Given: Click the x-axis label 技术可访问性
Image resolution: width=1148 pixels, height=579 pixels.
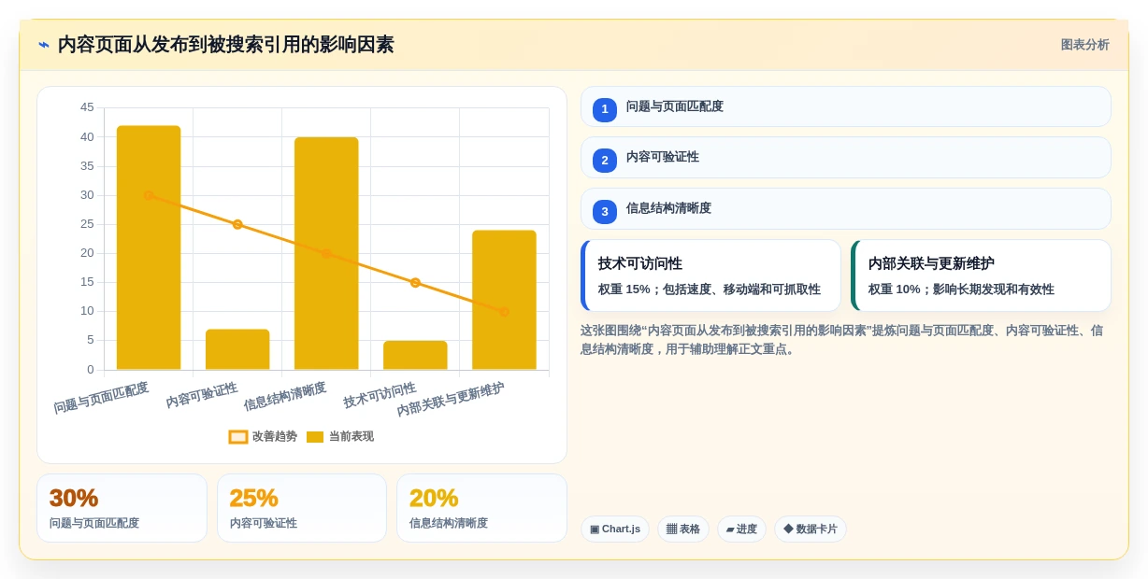Looking at the screenshot, I should [380, 395].
